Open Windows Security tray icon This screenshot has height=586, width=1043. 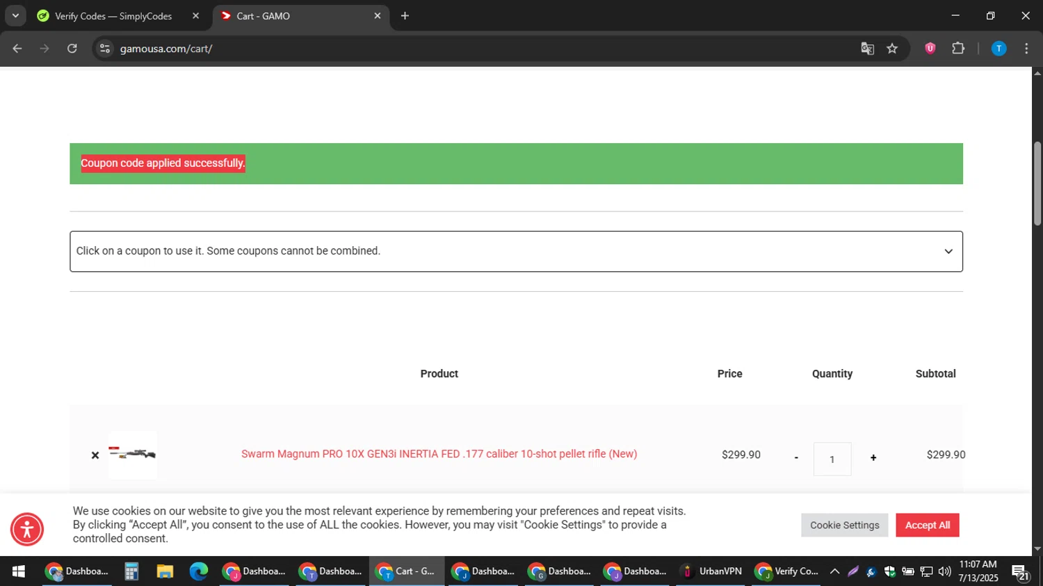point(889,571)
